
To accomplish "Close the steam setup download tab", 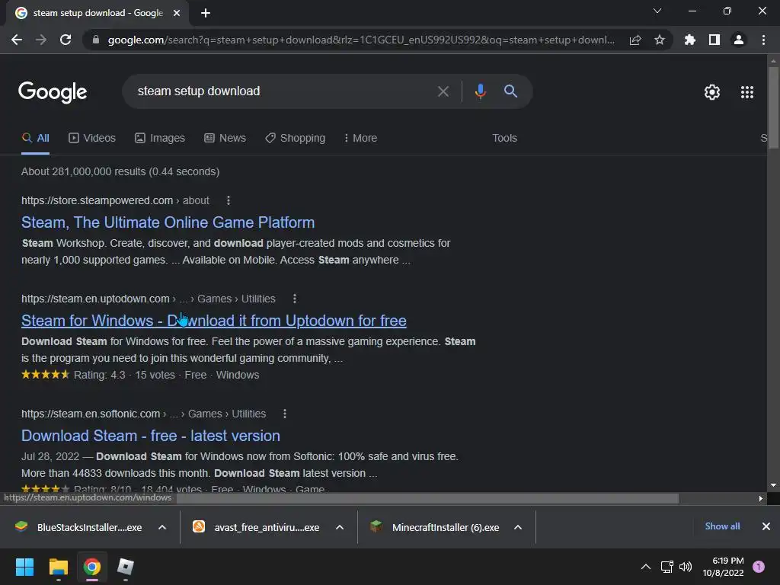I will 177,13.
